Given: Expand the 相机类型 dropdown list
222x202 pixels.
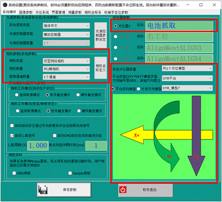Looking at the screenshot, I should (66, 61).
